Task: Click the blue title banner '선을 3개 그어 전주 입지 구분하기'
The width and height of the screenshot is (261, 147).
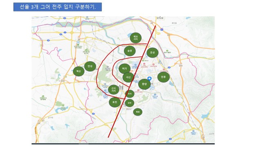Action: click(58, 7)
